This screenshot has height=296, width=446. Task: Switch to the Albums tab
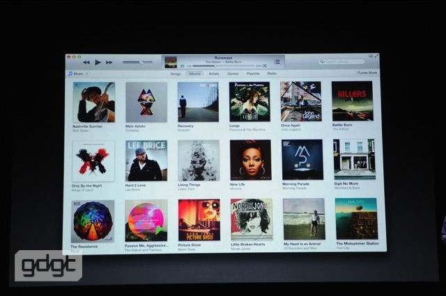[x=195, y=74]
